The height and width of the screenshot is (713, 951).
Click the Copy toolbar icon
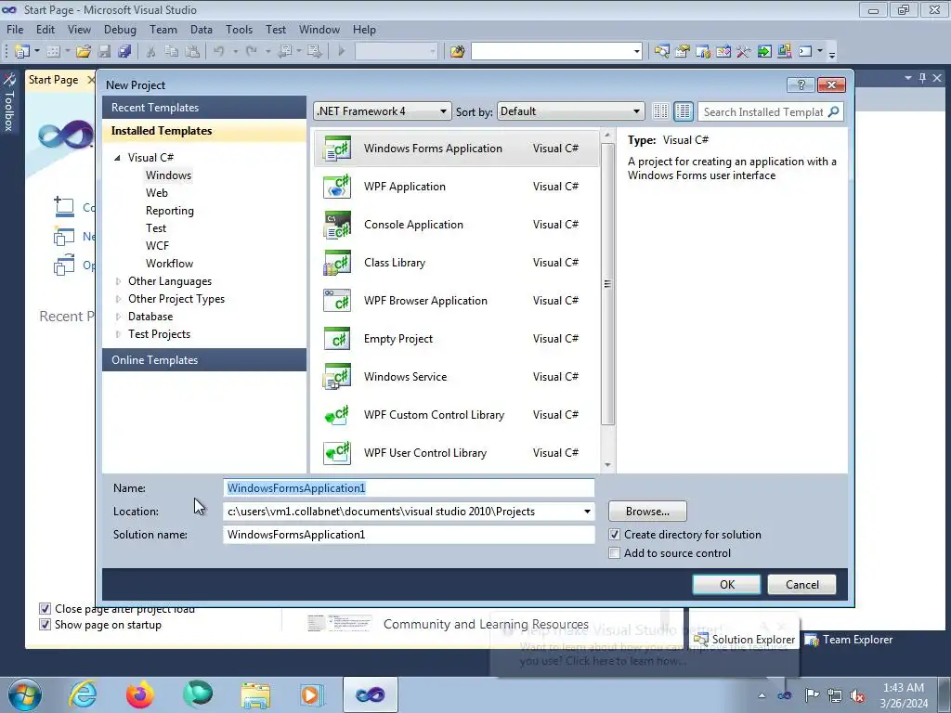tap(172, 52)
